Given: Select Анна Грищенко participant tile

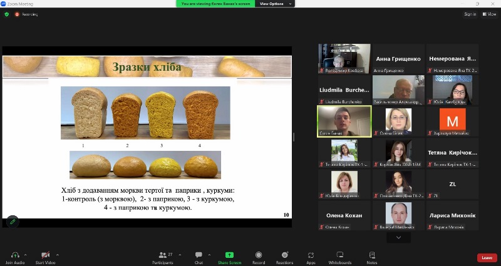Looking at the screenshot, I should (398, 59).
